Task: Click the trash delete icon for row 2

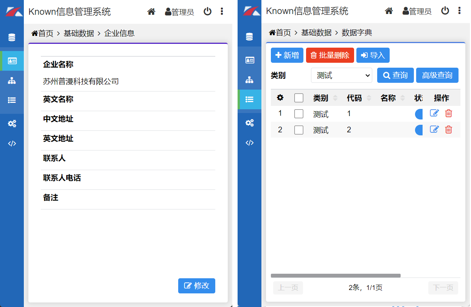Action: click(449, 129)
